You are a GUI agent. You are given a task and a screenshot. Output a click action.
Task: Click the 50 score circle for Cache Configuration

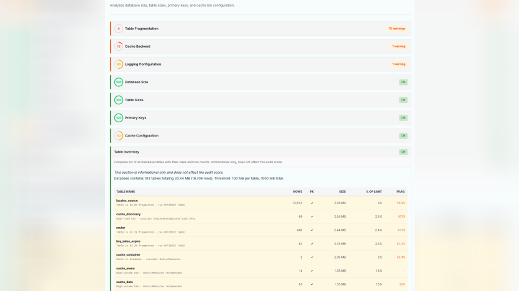[119, 136]
